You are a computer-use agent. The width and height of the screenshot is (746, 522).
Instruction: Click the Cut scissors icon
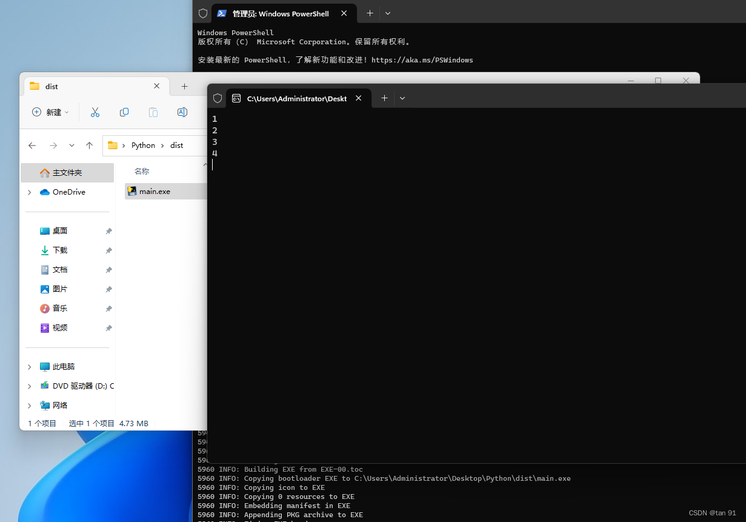(95, 112)
